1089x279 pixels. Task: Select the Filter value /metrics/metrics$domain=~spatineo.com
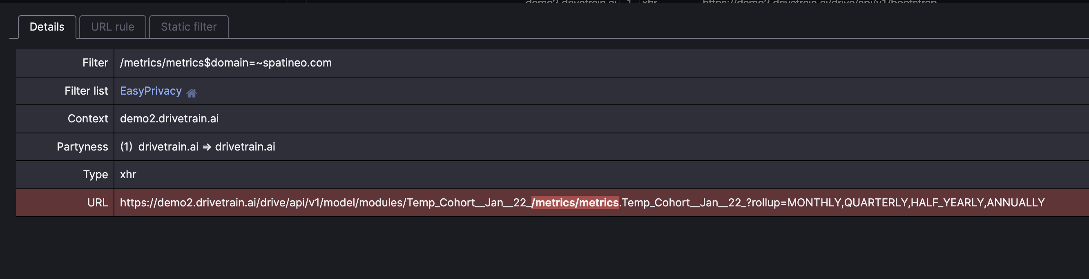(x=225, y=62)
